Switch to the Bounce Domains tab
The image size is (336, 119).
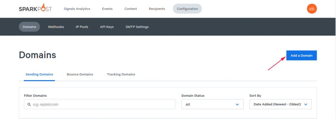80,74
